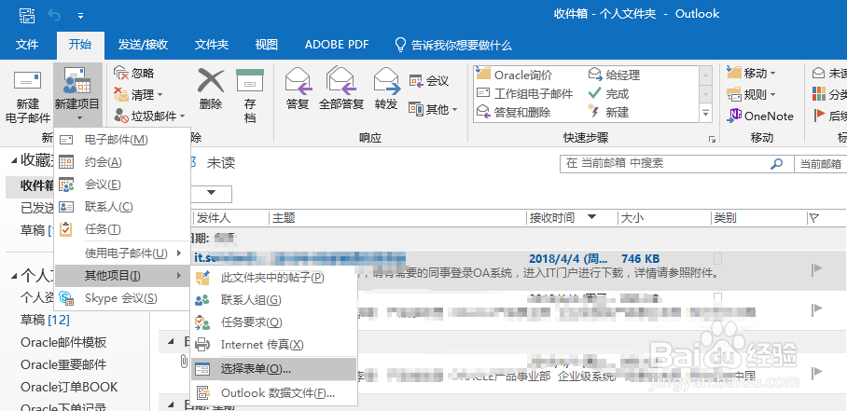The height and width of the screenshot is (411, 847).
Task: Open Customize Quick Access Toolbar dropdown arrow
Action: [x=80, y=15]
